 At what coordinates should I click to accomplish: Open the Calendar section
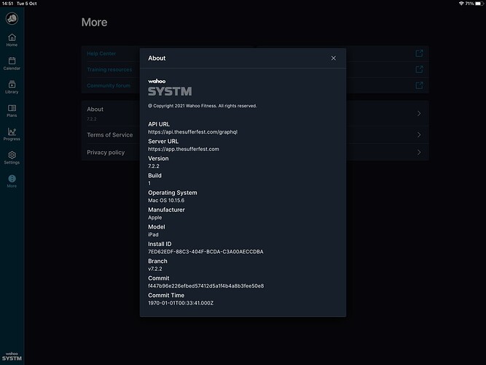tap(12, 64)
